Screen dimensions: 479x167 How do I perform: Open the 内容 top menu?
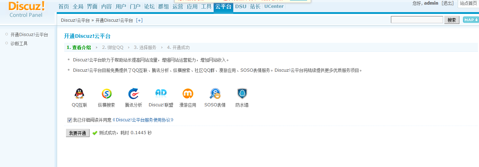[x=106, y=6]
